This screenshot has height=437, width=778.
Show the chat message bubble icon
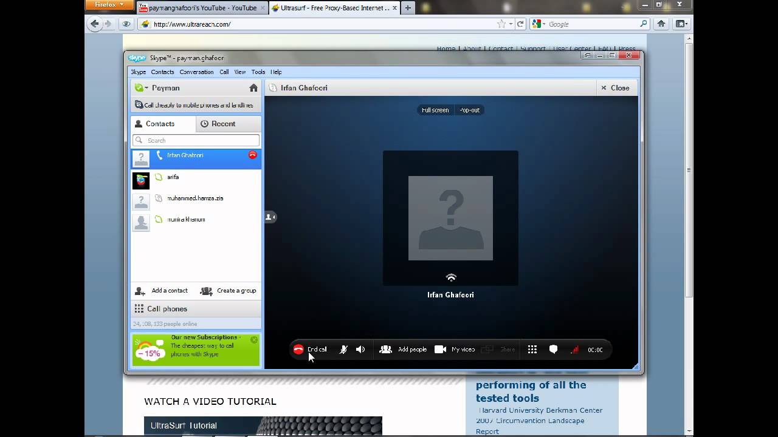click(553, 350)
